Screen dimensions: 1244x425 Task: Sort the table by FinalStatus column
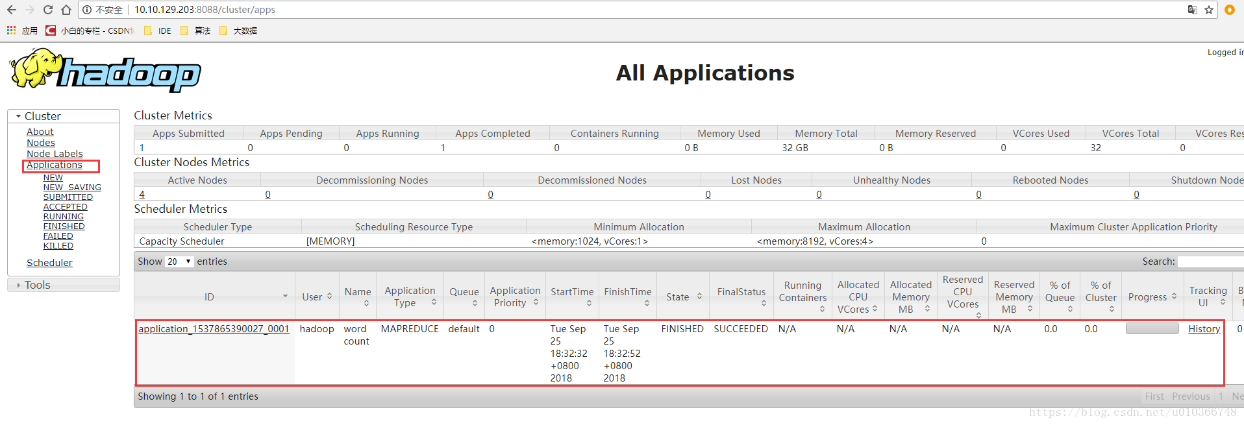(741, 297)
